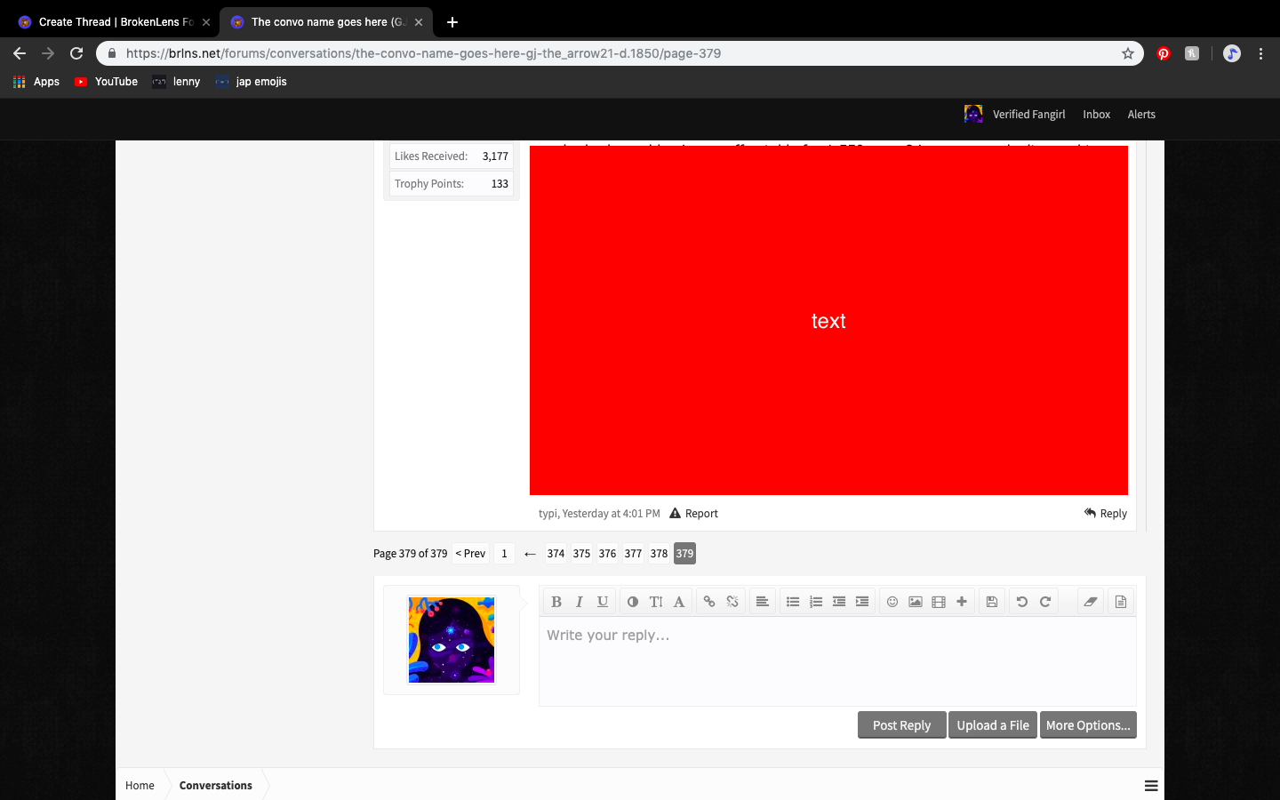The height and width of the screenshot is (800, 1280).
Task: Open Chrome's three-dot menu
Action: pos(1260,53)
